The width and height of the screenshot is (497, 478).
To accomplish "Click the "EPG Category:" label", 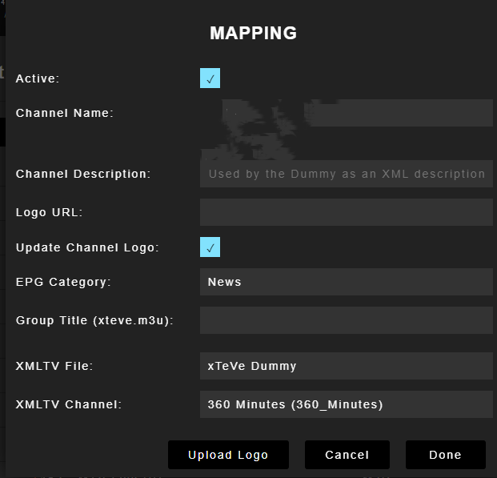I will click(x=63, y=282).
